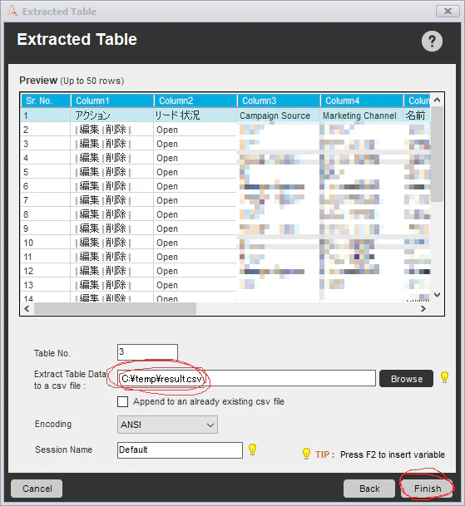Click the lightbulb tip beside Browse button
The width and height of the screenshot is (465, 506).
pyautogui.click(x=445, y=377)
